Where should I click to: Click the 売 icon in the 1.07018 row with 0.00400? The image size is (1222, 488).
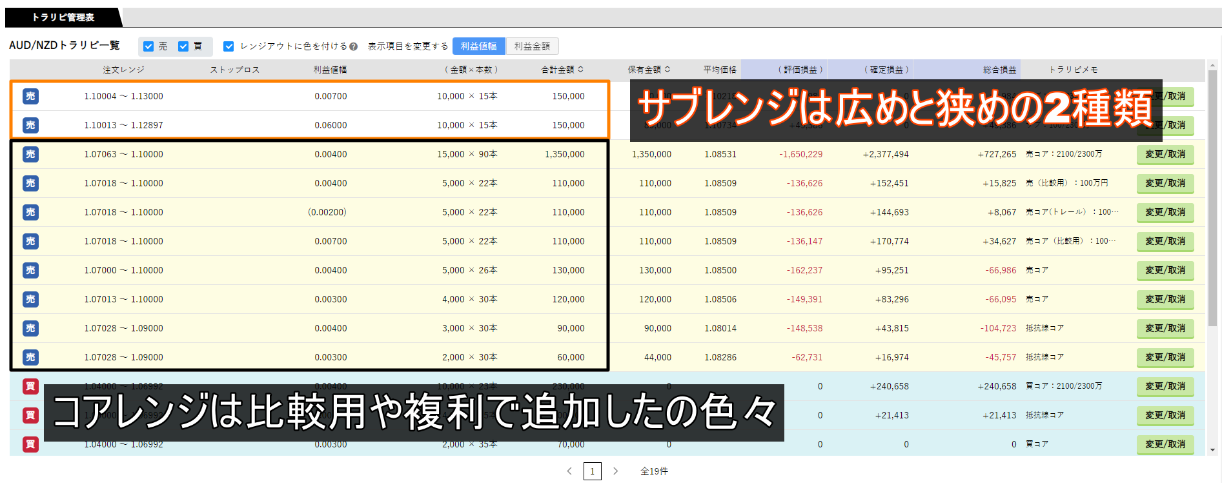tap(30, 183)
